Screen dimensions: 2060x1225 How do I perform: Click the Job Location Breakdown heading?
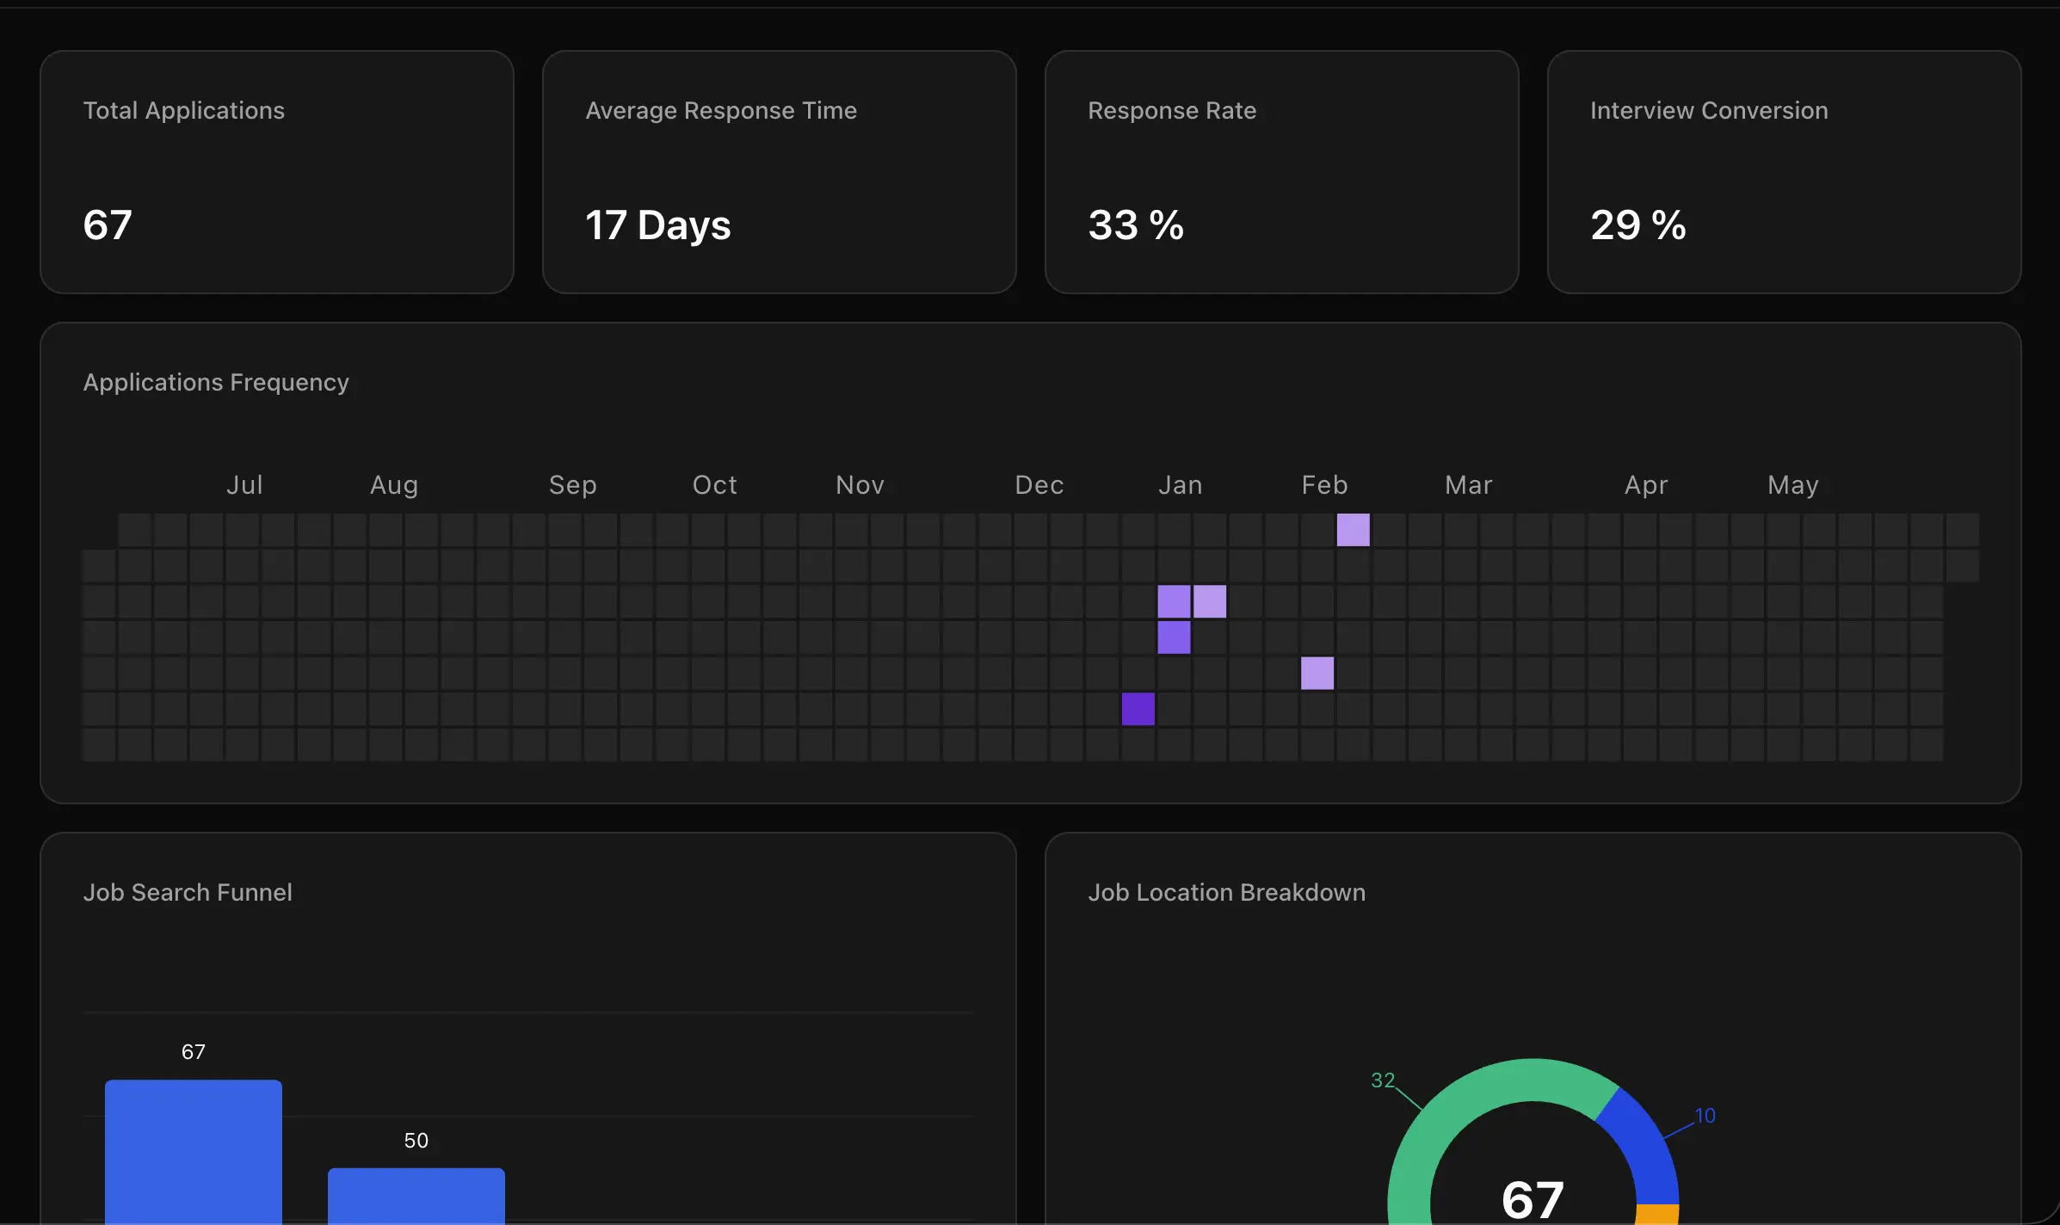1226,893
